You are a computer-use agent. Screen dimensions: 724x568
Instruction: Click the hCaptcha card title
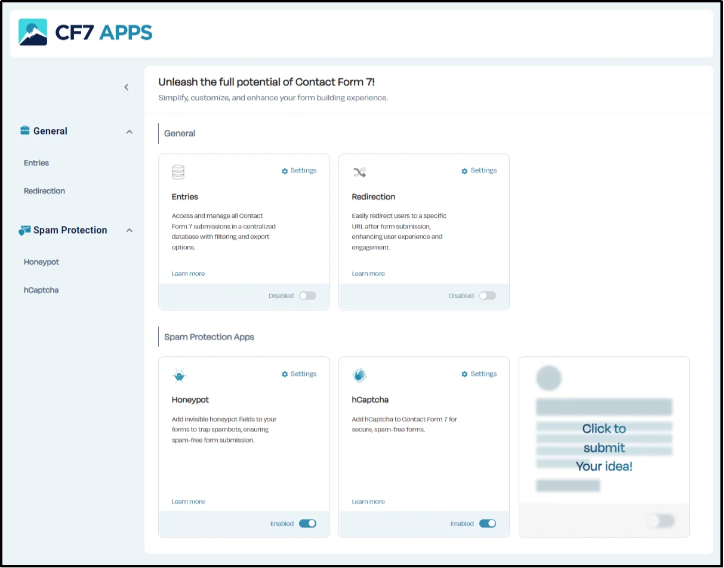(370, 400)
